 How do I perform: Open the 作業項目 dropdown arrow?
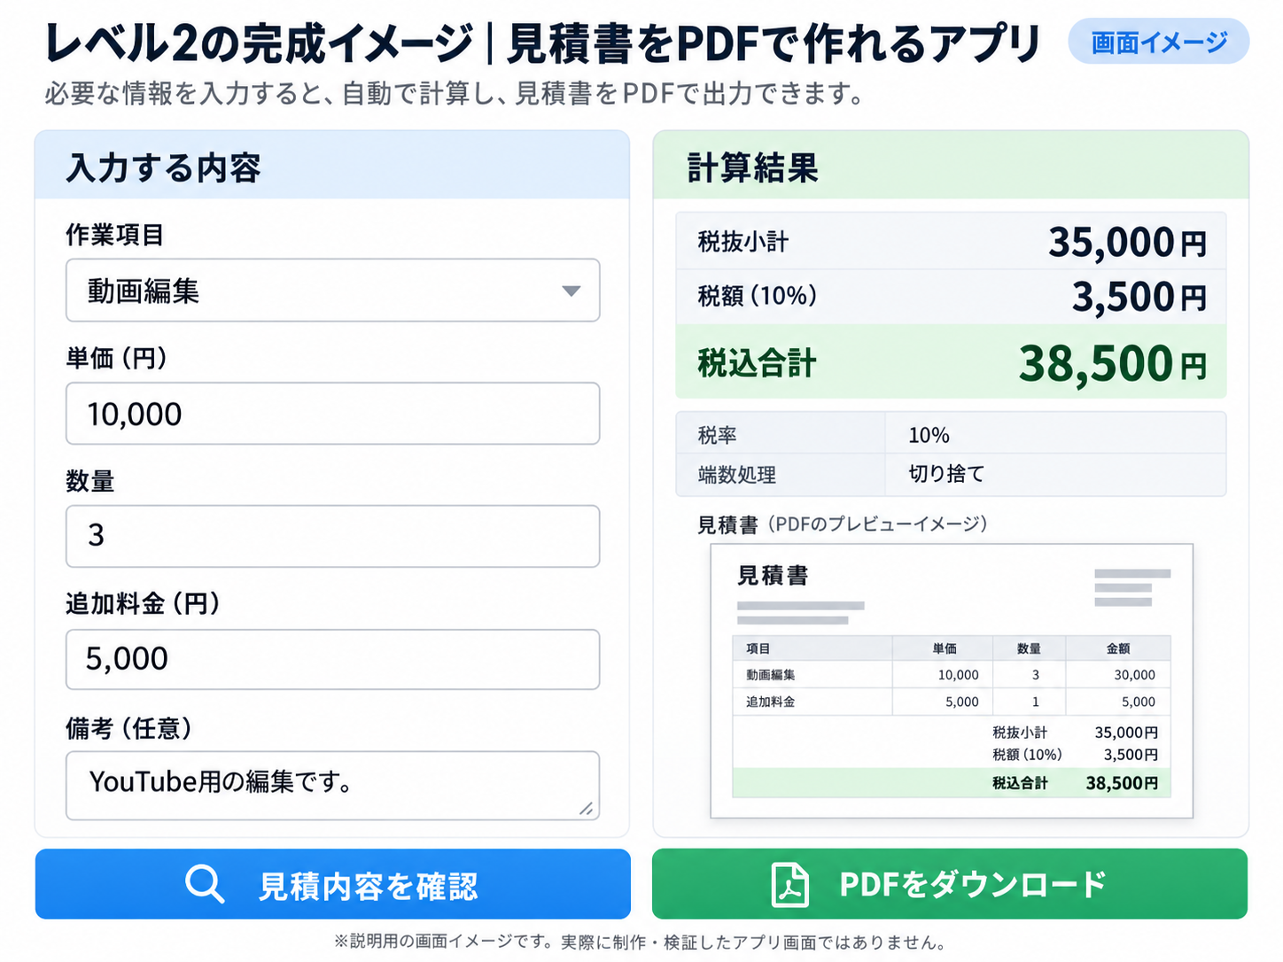572,291
